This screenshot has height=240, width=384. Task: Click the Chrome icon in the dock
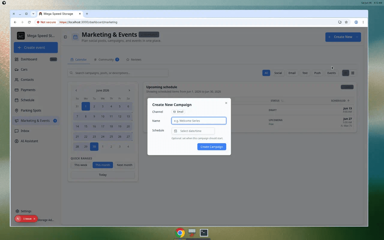click(180, 233)
